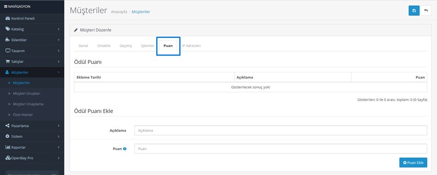This screenshot has height=175, width=437.
Task: Go to Anasayfa breadcrumb link
Action: [x=119, y=12]
